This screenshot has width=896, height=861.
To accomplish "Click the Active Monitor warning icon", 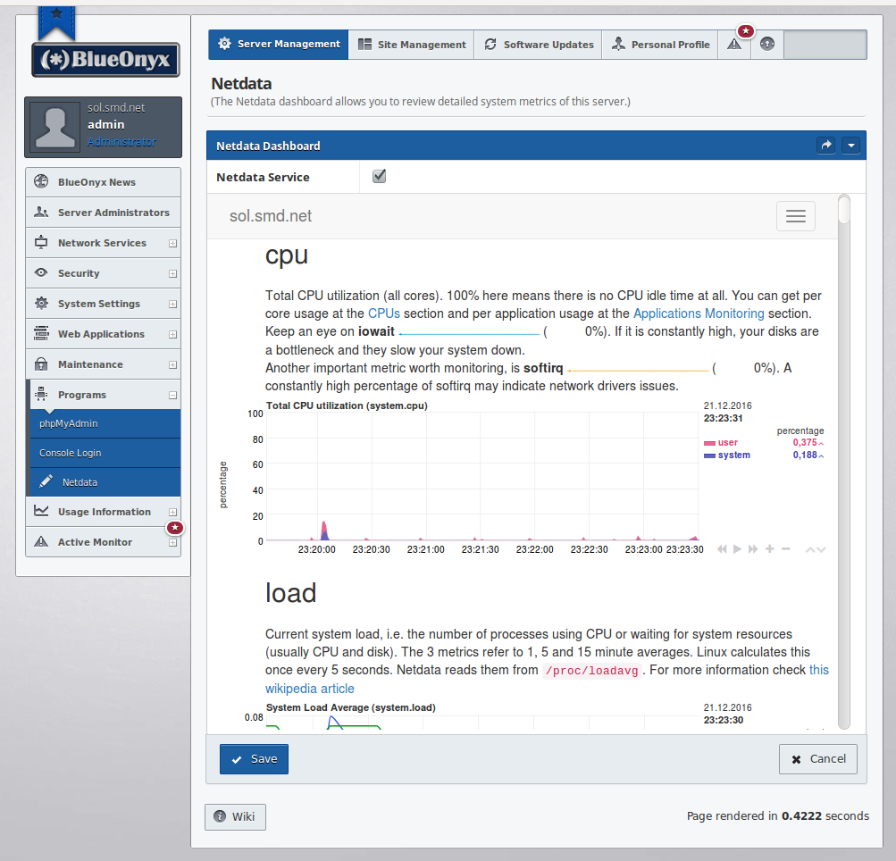I will tap(41, 541).
